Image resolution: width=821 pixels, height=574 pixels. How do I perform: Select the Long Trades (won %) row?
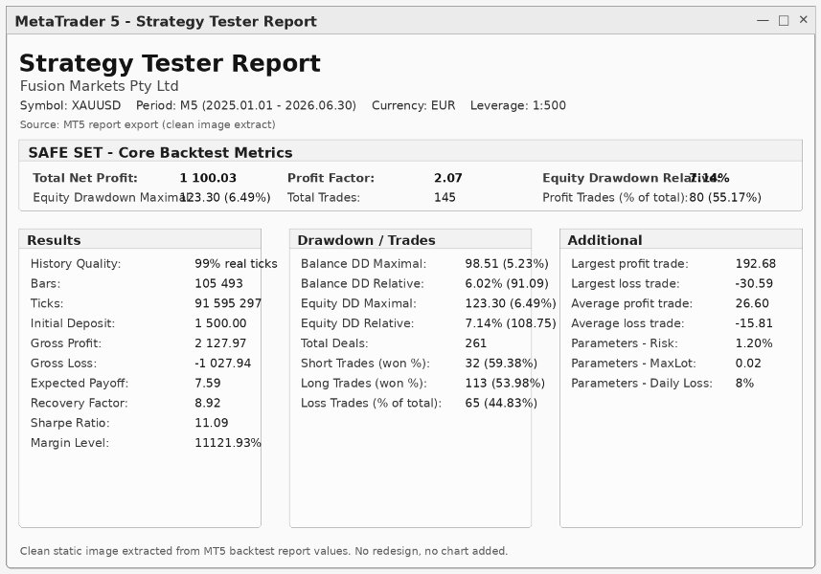(x=422, y=384)
